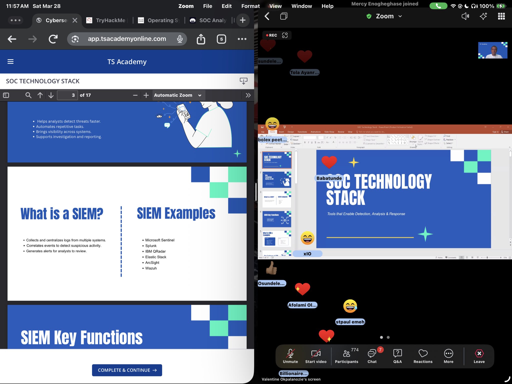The image size is (512, 384).
Task: Switch to the TryHackMe browser tab
Action: [107, 20]
